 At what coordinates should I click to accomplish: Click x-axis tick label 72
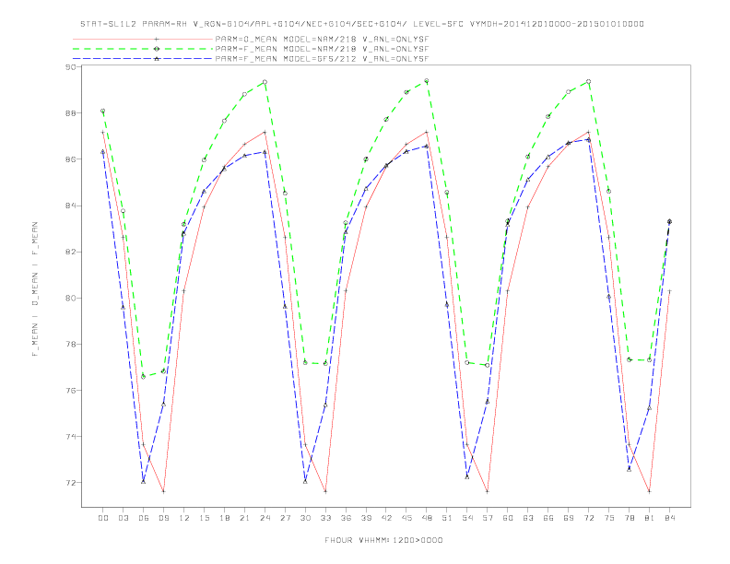tap(588, 518)
